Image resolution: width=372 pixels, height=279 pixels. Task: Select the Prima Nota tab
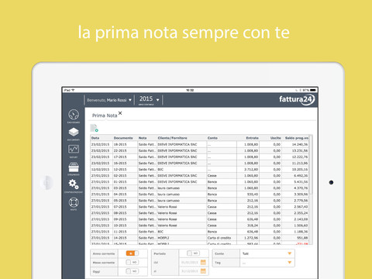point(105,115)
